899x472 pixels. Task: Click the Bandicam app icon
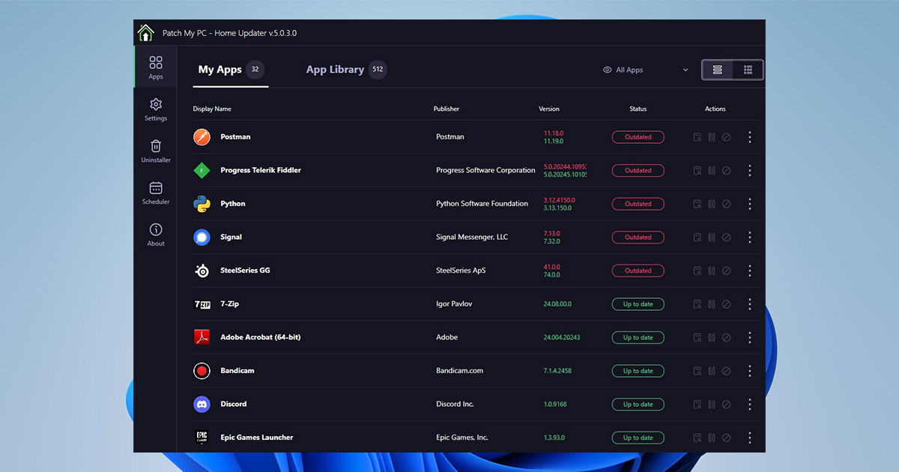[x=202, y=371]
